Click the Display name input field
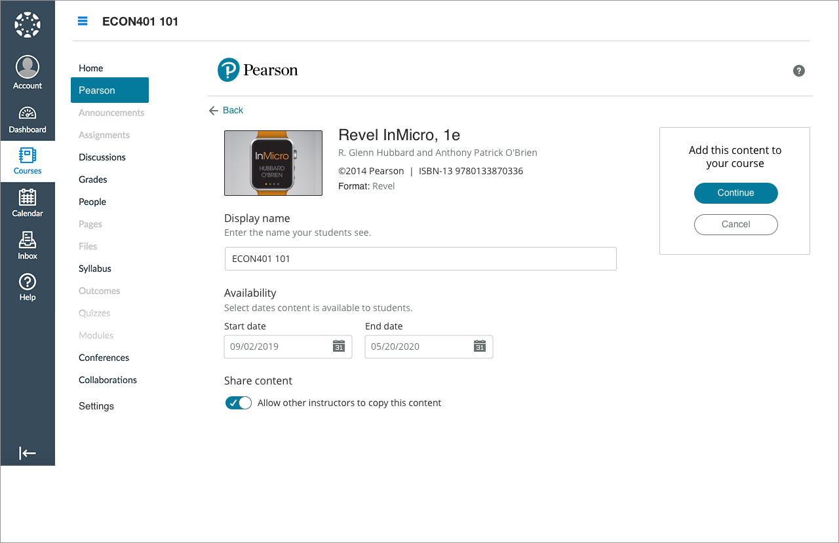The height and width of the screenshot is (543, 839). [420, 259]
